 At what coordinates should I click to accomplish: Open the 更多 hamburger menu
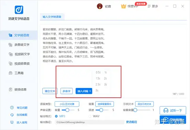pyautogui.click(x=153, y=6)
